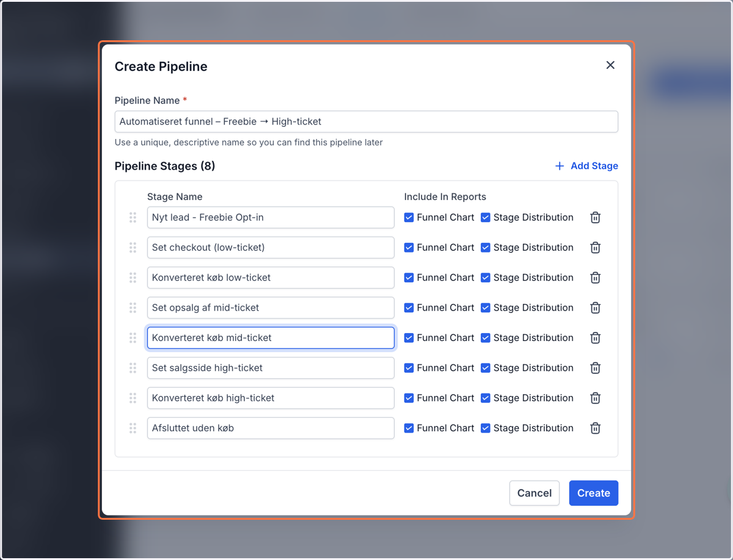Focus the Pipeline Name input field
733x560 pixels.
pyautogui.click(x=366, y=121)
